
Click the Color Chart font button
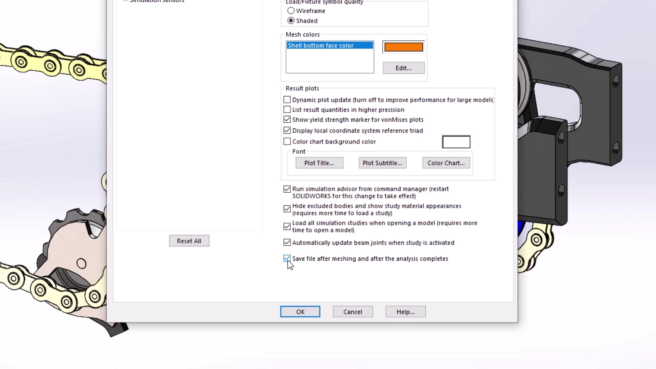click(x=446, y=163)
